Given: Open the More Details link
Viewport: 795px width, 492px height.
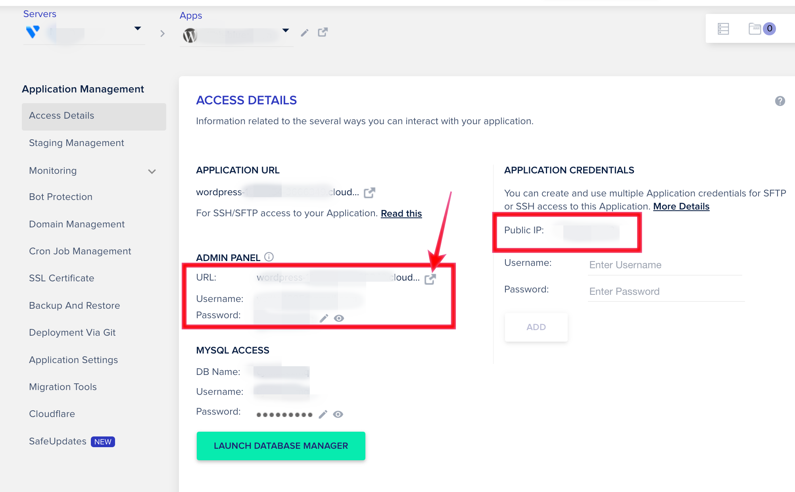Looking at the screenshot, I should (x=681, y=206).
